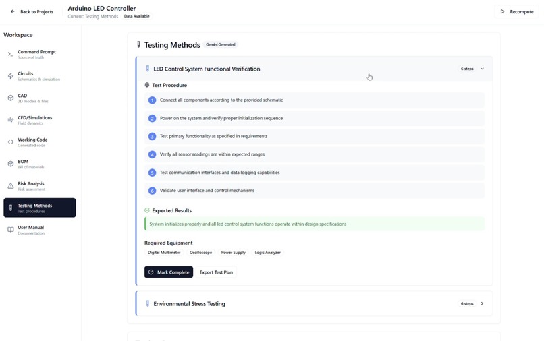
Task: Expand the Environmental Stress Testing chevron
Action: tap(482, 303)
